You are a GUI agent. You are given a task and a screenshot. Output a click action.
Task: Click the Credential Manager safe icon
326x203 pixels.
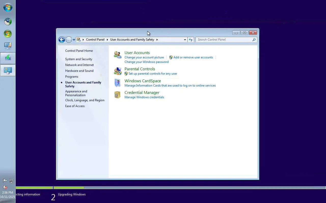pyautogui.click(x=117, y=95)
